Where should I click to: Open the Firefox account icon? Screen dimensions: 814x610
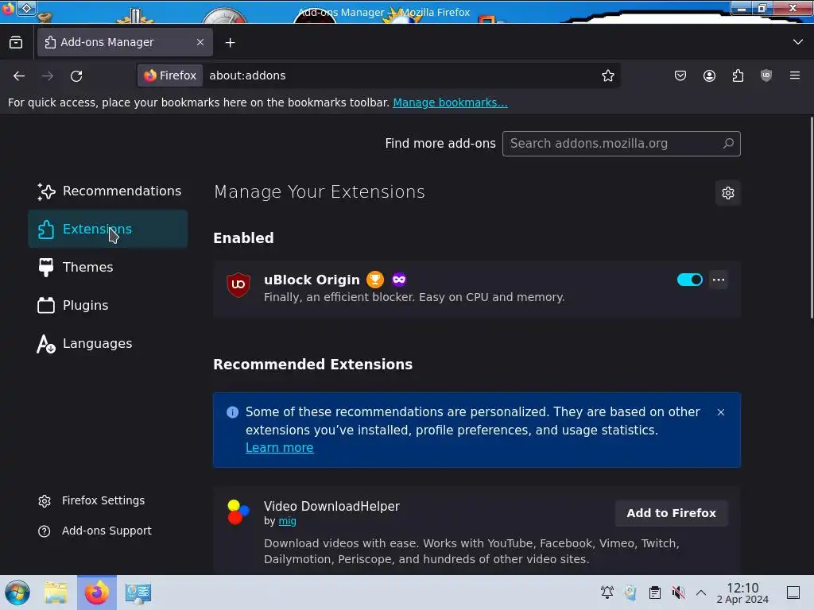pos(709,75)
